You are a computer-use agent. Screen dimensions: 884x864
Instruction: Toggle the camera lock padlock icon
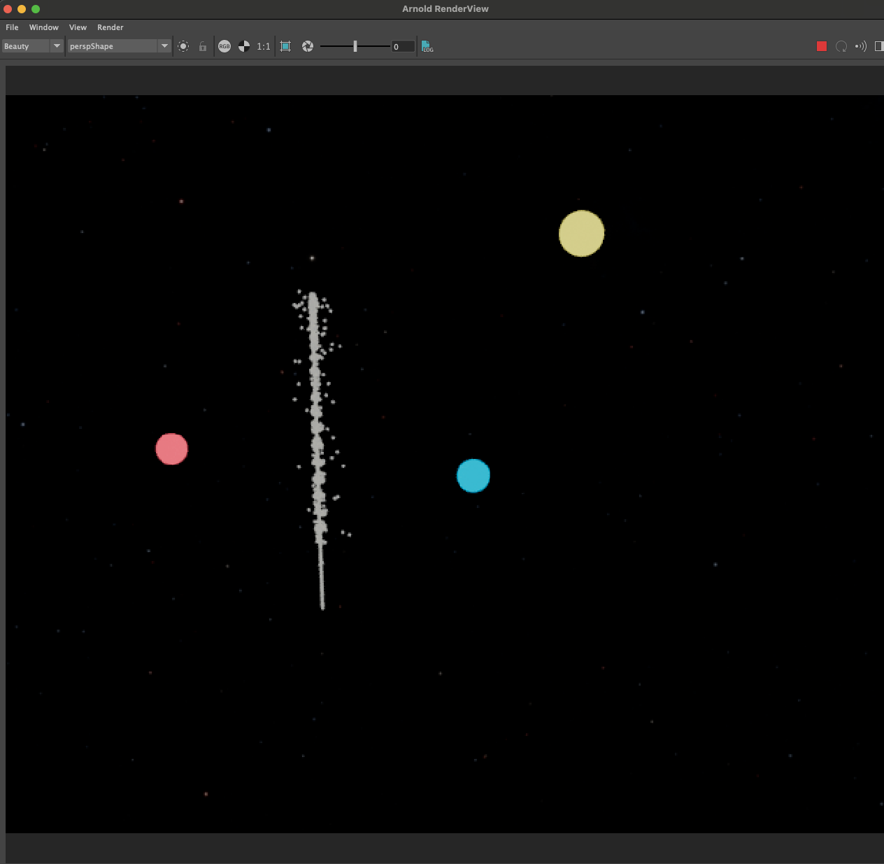203,46
